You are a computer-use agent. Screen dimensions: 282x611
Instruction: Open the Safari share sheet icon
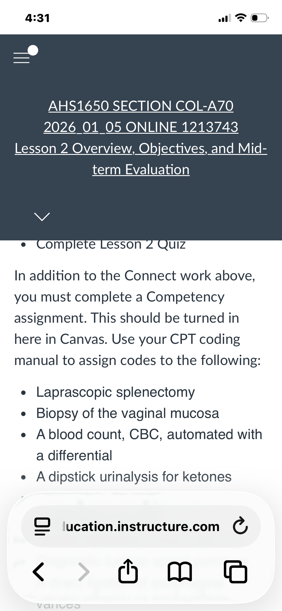(128, 571)
